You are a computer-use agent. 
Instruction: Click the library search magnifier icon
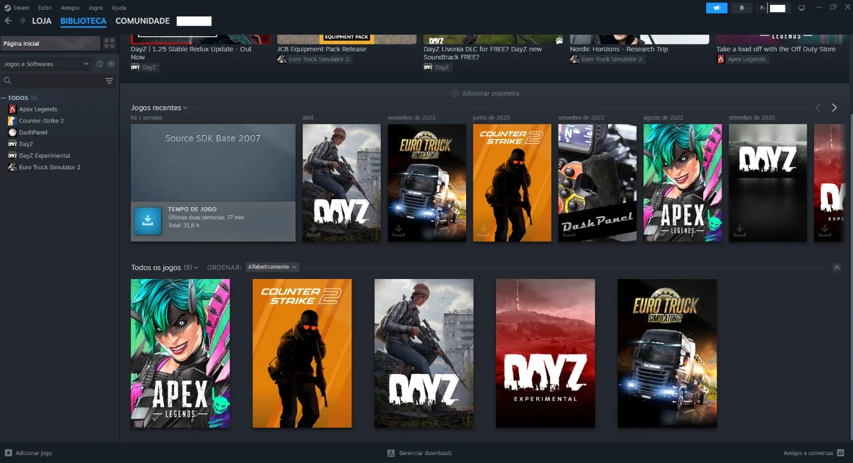pyautogui.click(x=8, y=80)
